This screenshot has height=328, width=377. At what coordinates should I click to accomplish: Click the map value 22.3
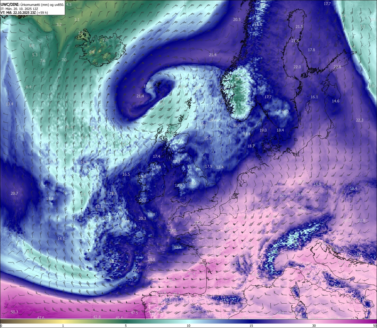(360, 120)
